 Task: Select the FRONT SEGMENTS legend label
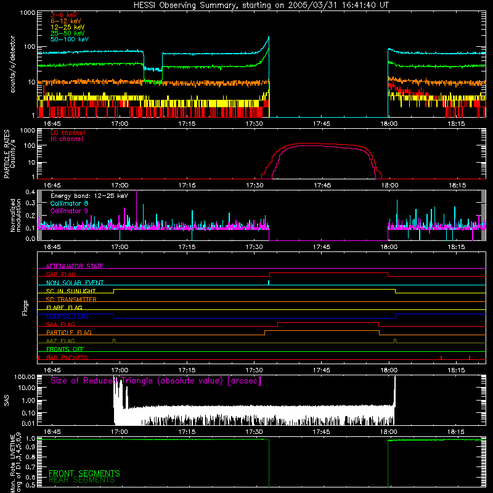(84, 473)
